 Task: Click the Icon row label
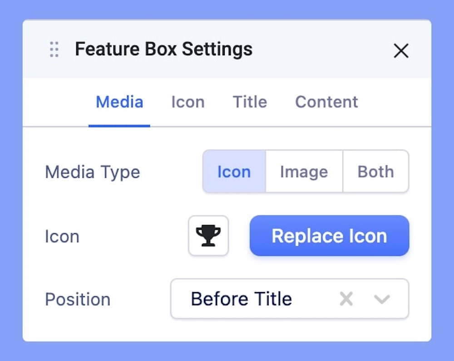coord(62,237)
